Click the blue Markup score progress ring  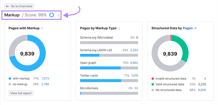(x=51, y=15)
